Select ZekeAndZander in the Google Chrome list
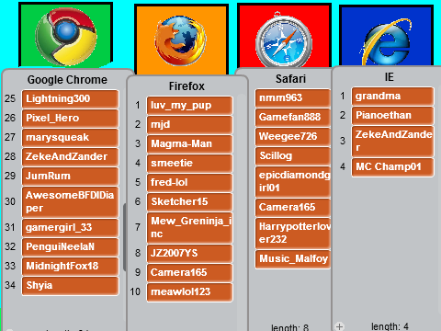The image size is (441, 331). point(70,156)
